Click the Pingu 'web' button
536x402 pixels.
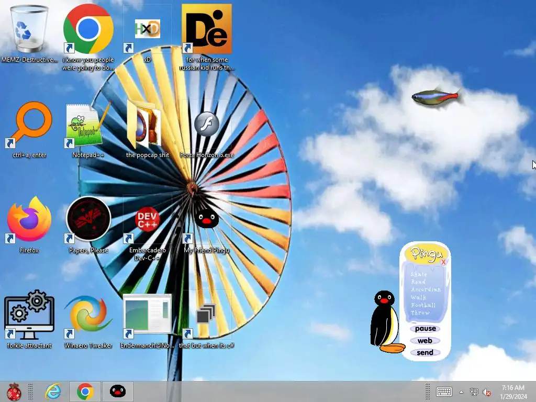(425, 340)
